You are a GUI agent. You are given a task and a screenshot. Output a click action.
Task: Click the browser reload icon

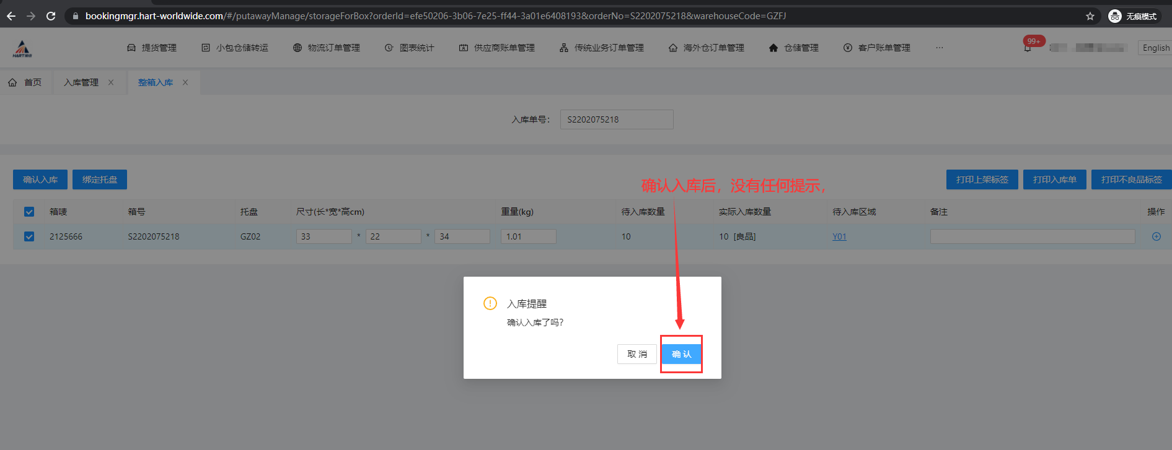[x=51, y=16]
